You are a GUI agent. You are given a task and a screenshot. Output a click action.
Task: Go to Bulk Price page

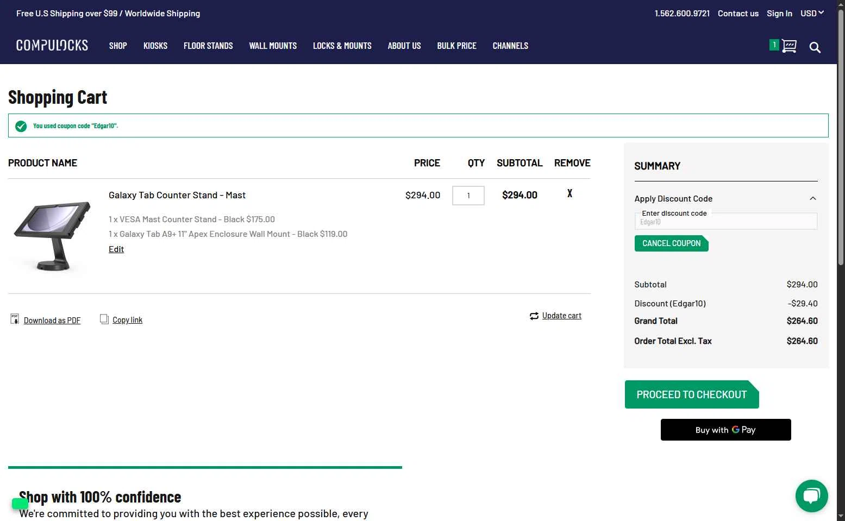456,46
